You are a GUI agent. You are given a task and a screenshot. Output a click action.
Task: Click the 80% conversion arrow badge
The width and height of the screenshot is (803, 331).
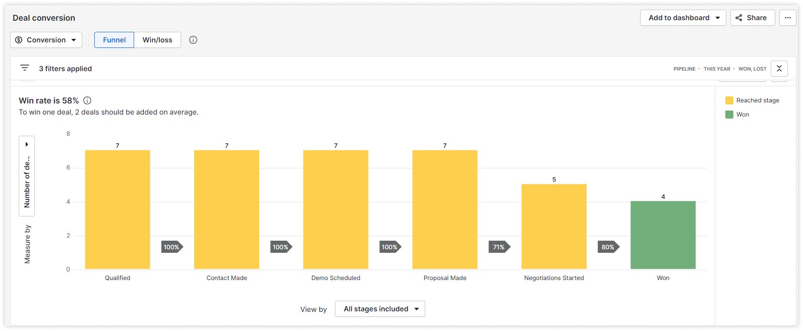coord(608,247)
